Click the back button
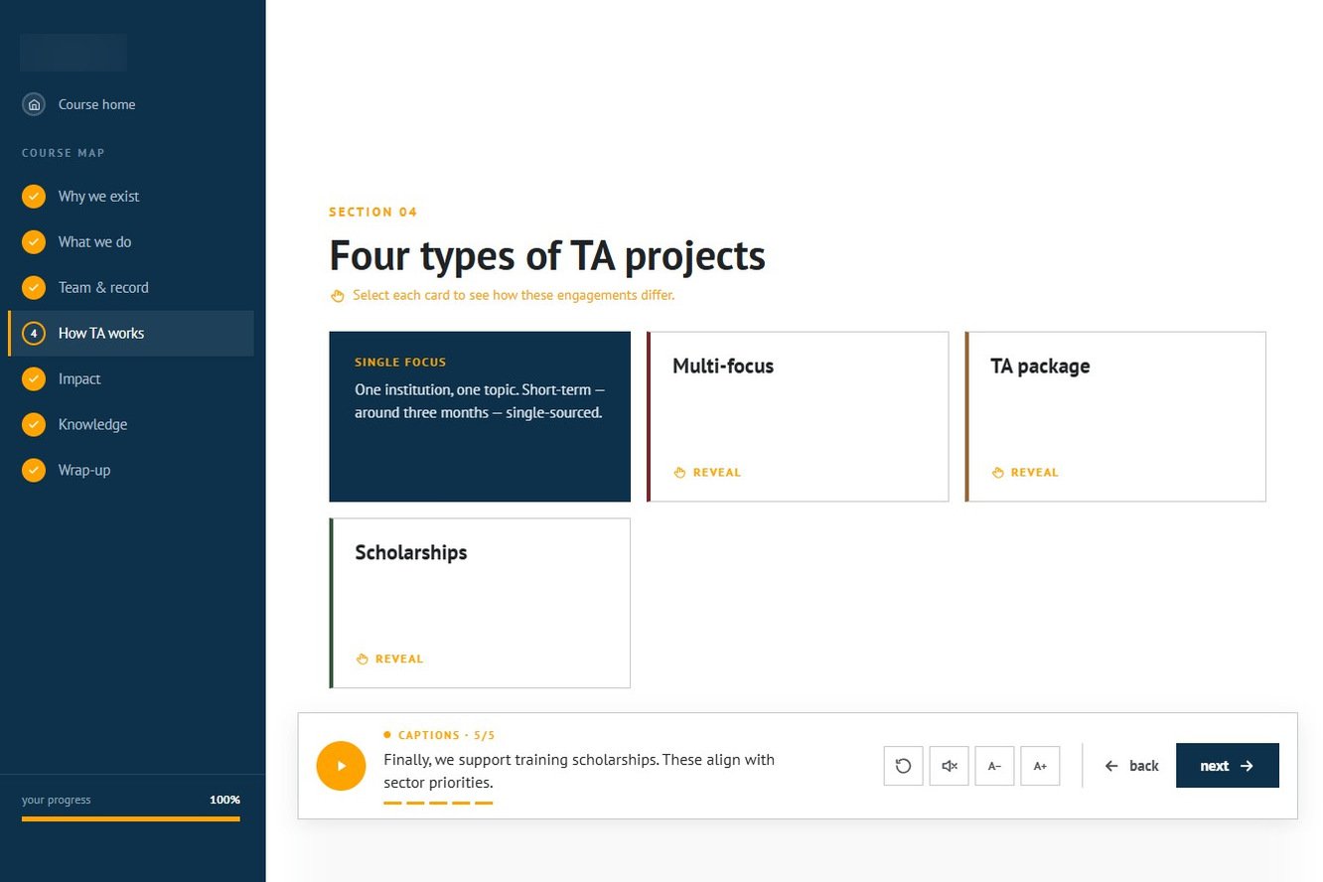 pos(1131,766)
